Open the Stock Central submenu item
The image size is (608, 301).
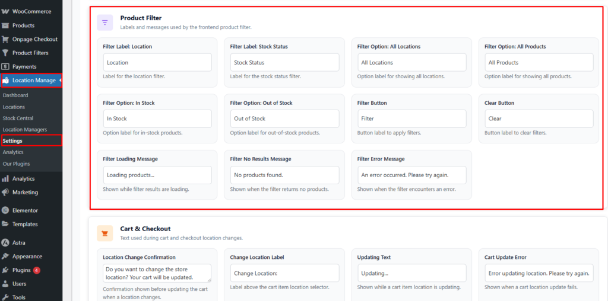click(18, 119)
